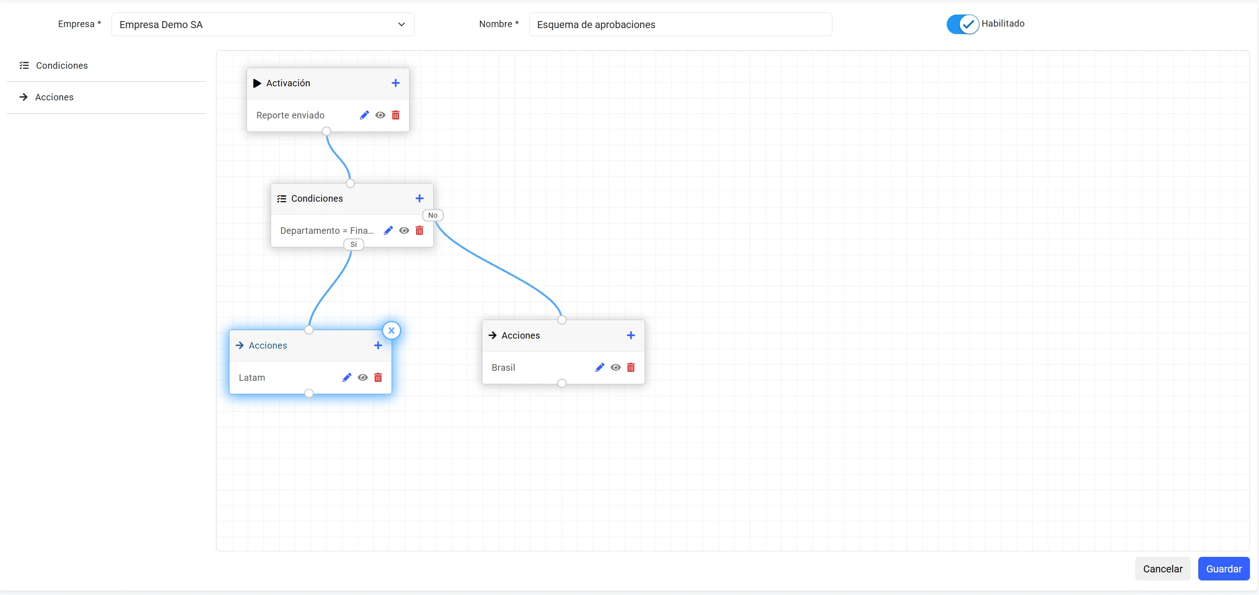Screen dimensions: 1259x595
Task: Click the Reporte enviado text
Action: [x=290, y=115]
